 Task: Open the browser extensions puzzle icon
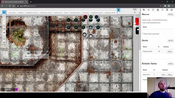click(165, 6)
